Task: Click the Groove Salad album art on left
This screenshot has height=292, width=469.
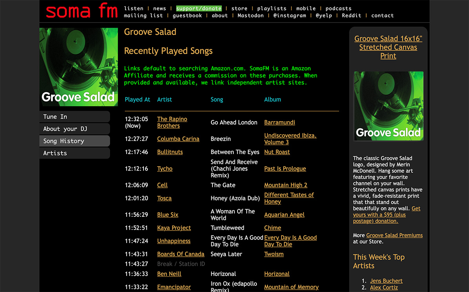Action: 79,67
